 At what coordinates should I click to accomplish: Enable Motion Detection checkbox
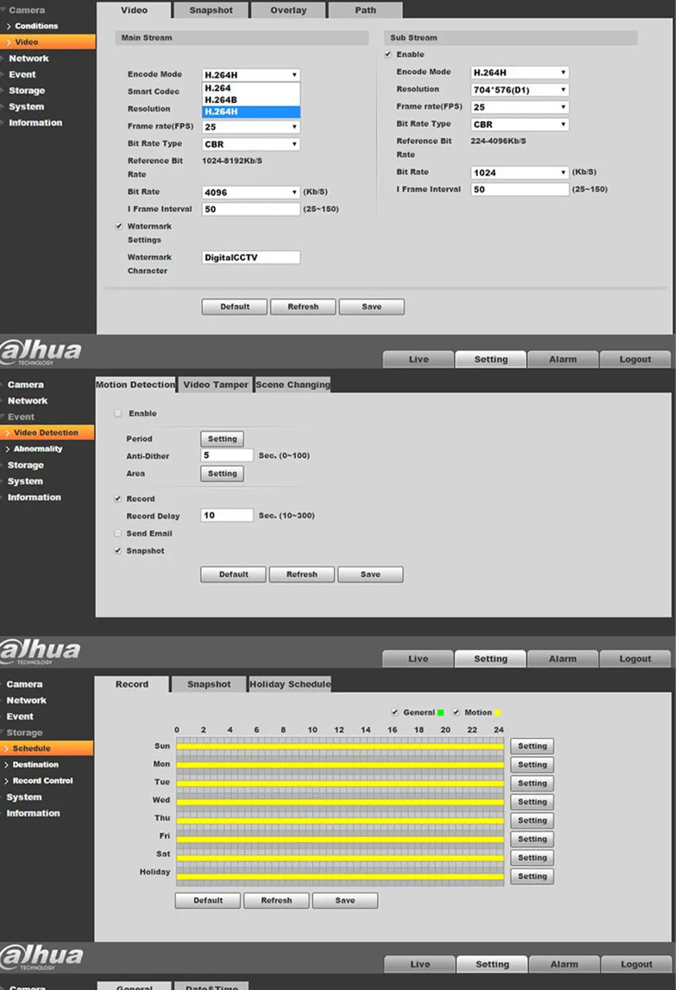tap(118, 413)
